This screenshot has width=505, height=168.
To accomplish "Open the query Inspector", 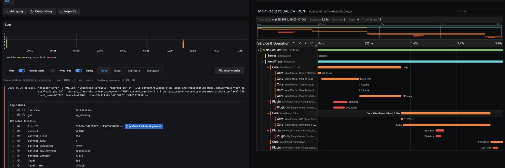I will 68,11.
